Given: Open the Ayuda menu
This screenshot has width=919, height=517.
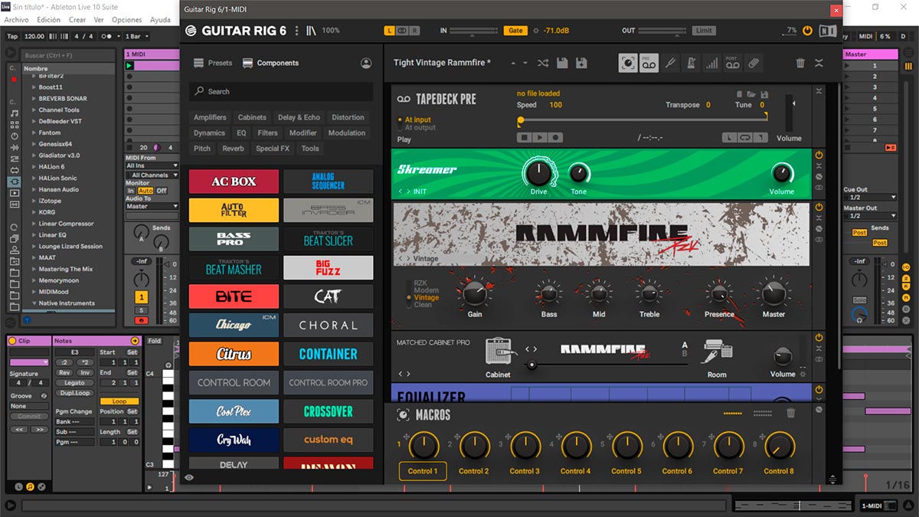Looking at the screenshot, I should [160, 19].
